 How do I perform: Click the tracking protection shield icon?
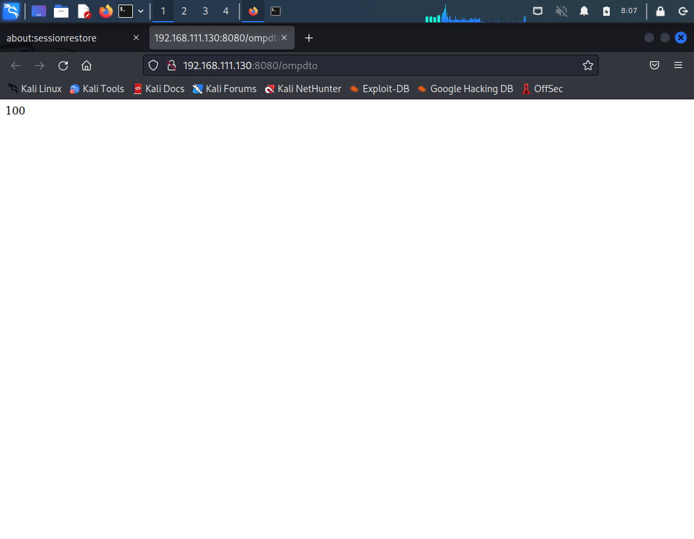pyautogui.click(x=153, y=65)
